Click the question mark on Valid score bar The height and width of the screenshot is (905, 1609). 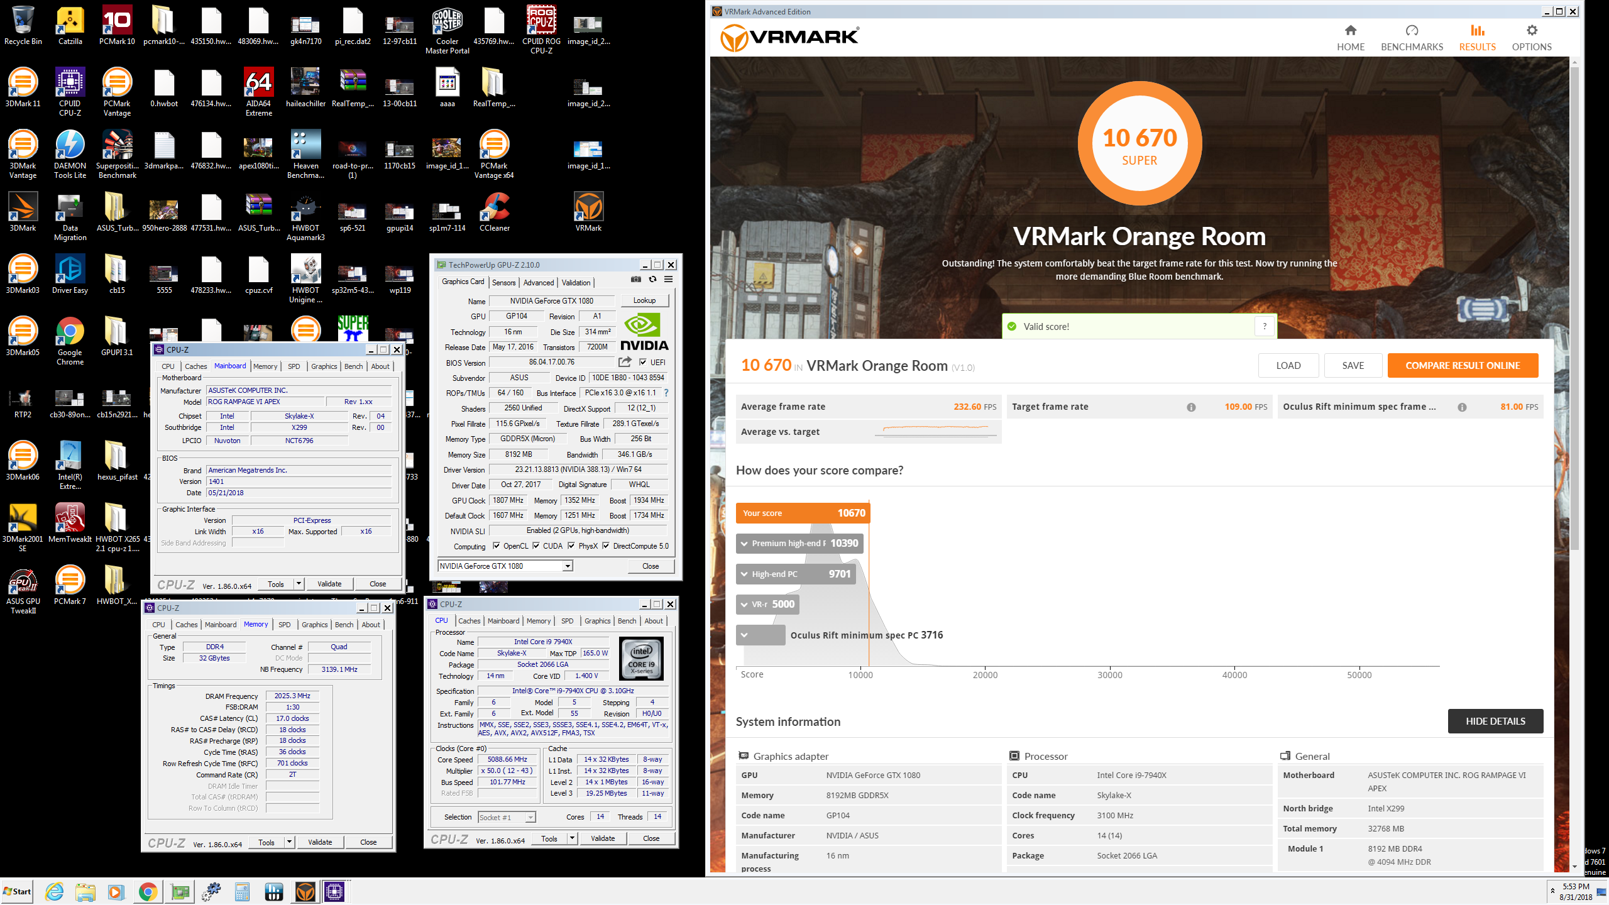(1265, 326)
